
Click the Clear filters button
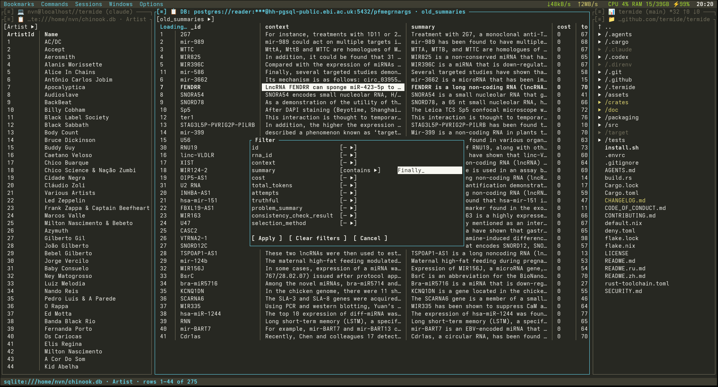(318, 238)
